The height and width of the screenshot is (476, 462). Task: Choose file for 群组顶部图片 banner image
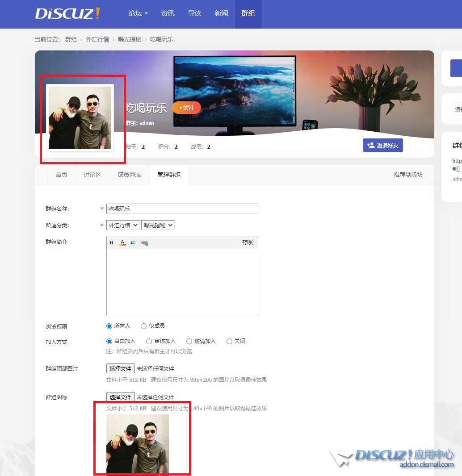click(120, 369)
